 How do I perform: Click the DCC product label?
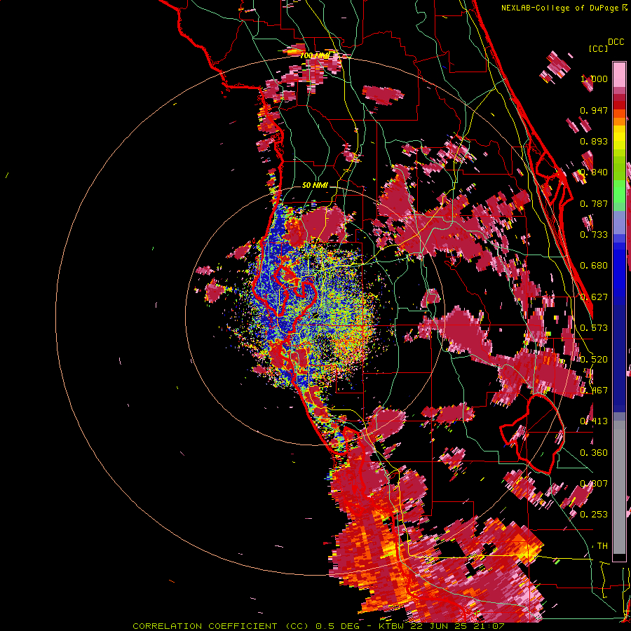point(616,42)
